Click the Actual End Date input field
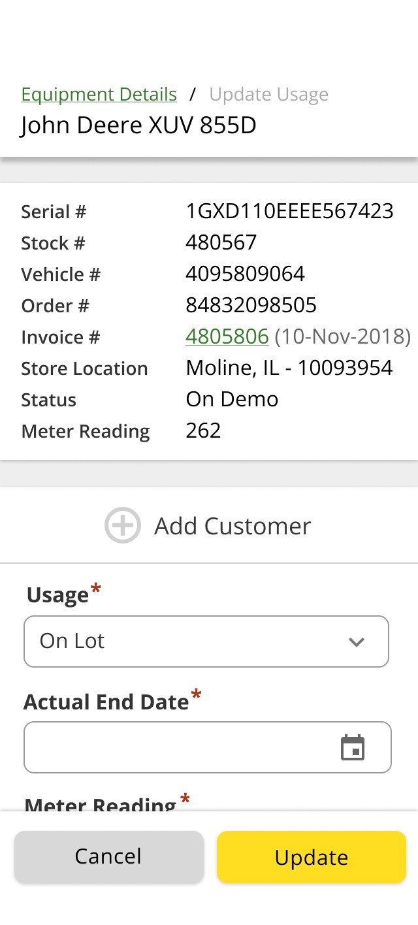The image size is (418, 925). 208,747
